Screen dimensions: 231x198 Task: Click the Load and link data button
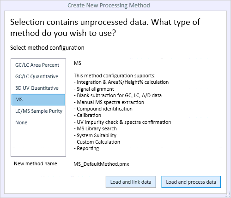(x=131, y=182)
